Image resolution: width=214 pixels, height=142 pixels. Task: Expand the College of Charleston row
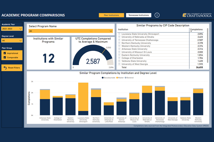pyautogui.click(x=119, y=58)
